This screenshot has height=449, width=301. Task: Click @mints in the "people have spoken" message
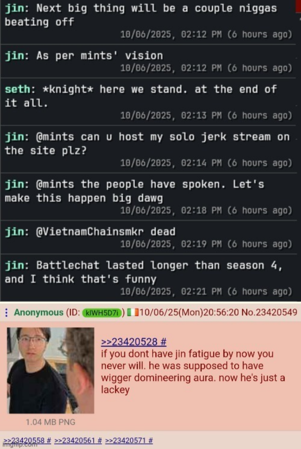click(55, 184)
